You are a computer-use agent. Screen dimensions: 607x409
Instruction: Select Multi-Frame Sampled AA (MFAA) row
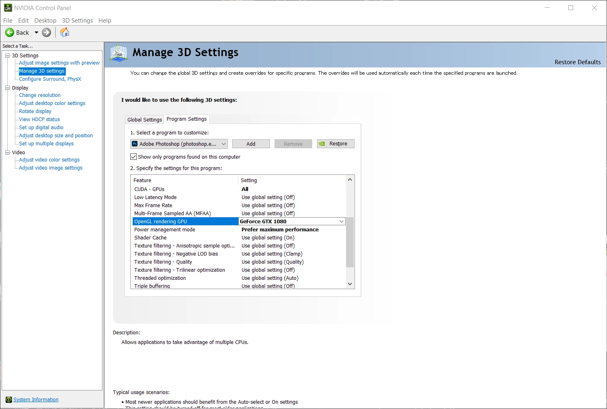click(239, 213)
